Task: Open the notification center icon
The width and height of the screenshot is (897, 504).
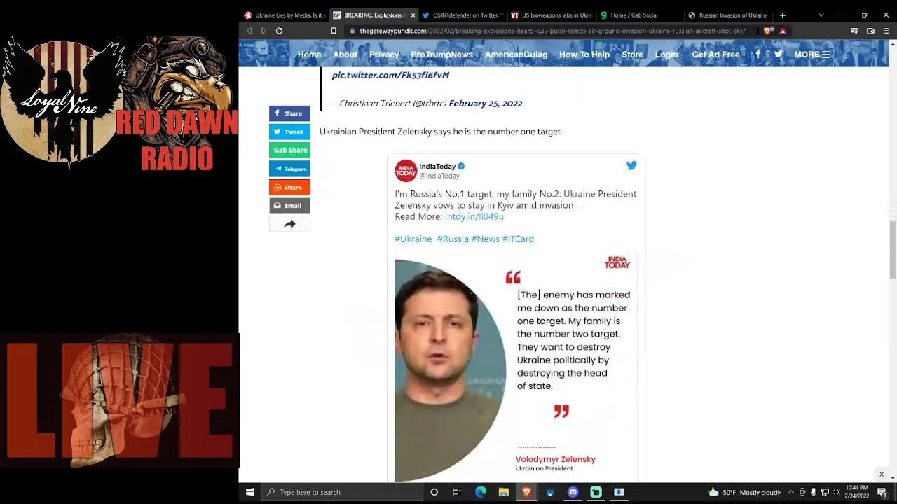Action: tap(882, 492)
